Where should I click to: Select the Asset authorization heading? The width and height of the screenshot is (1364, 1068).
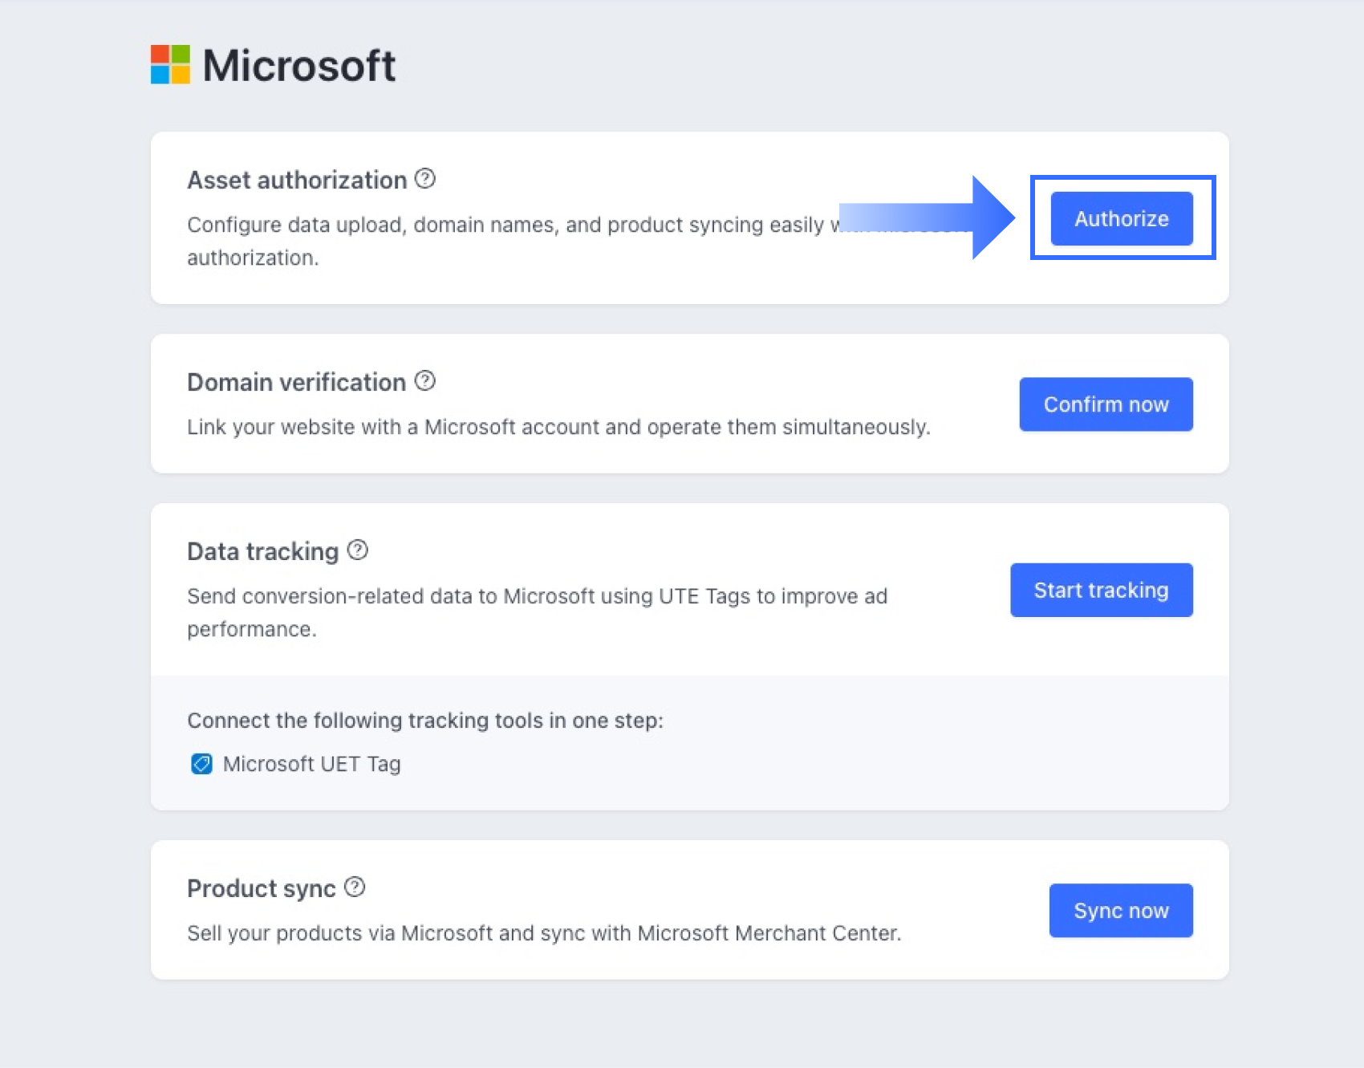(297, 181)
